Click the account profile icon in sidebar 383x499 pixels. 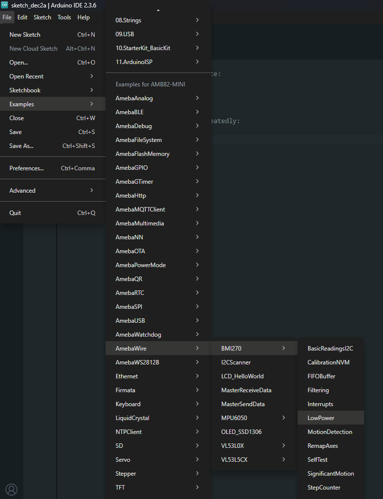[x=11, y=489]
